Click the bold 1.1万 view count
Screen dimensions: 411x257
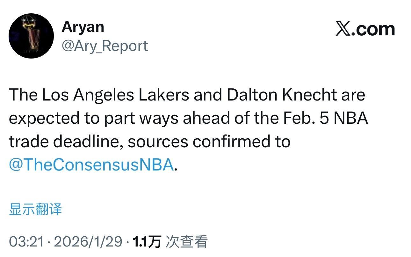tap(147, 242)
